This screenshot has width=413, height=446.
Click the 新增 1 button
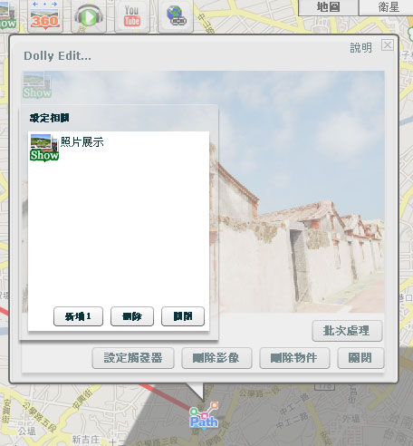point(78,316)
